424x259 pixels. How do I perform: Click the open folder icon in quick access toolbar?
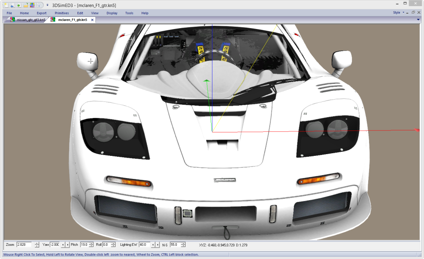pyautogui.click(x=26, y=5)
